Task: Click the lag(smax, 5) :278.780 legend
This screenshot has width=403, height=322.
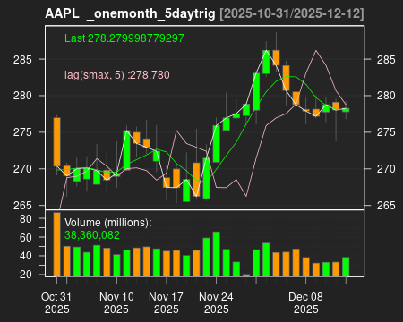Action: point(117,75)
